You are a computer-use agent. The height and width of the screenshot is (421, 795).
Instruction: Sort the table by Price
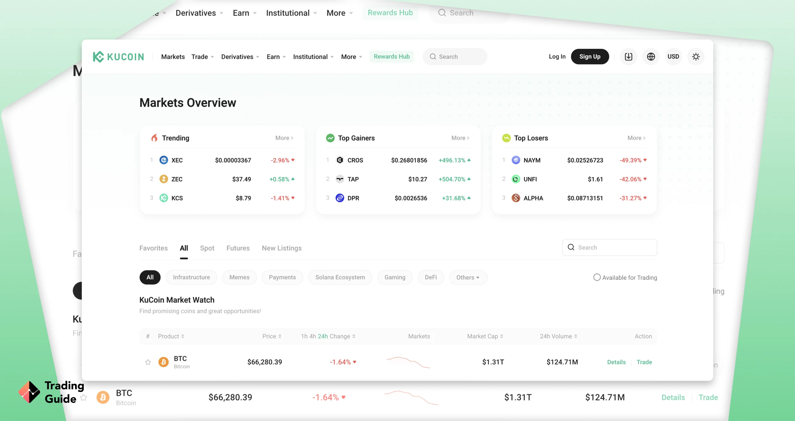272,336
